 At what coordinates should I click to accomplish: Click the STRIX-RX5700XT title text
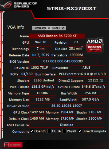[x=72, y=8]
